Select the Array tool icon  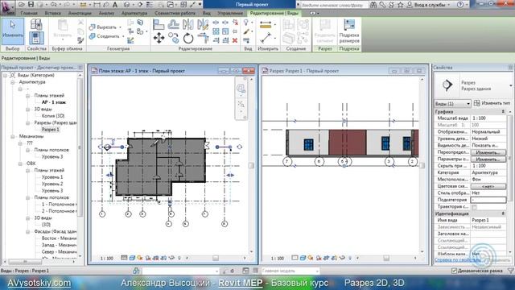tap(216, 31)
